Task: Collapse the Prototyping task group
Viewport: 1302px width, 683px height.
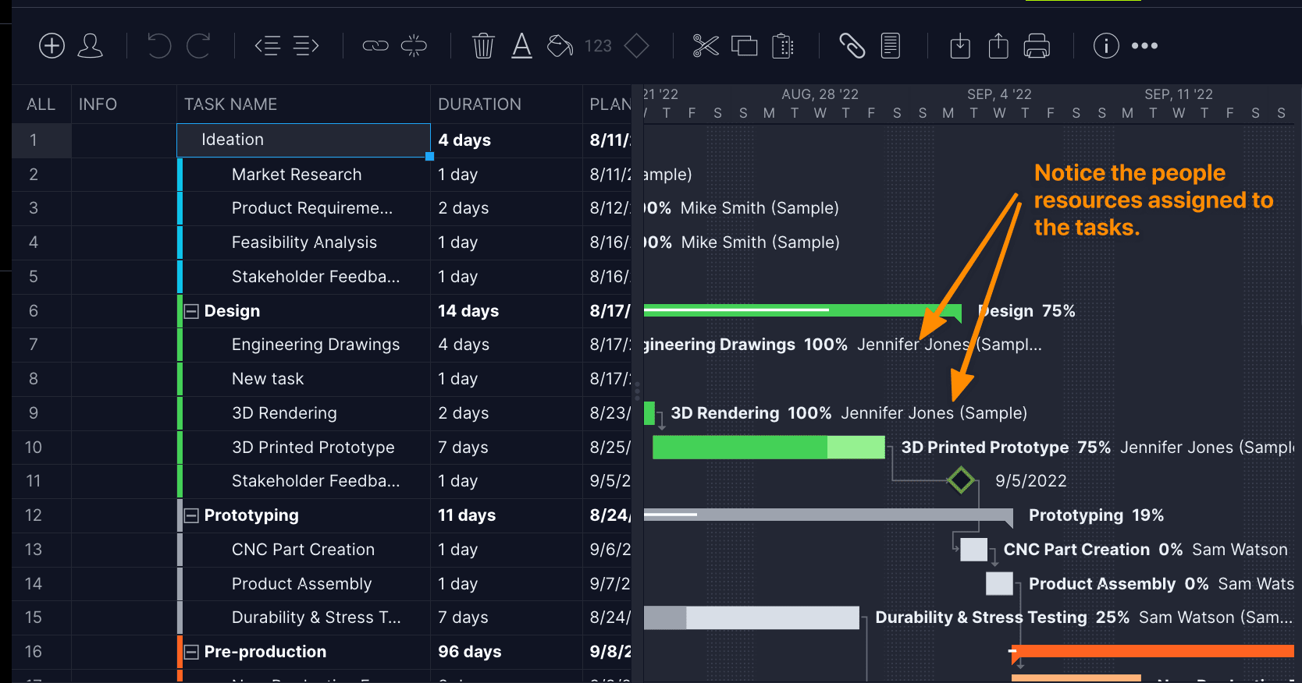Action: (x=191, y=515)
